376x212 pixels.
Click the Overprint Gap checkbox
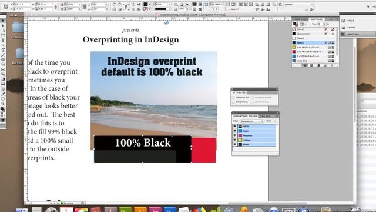(x=252, y=102)
